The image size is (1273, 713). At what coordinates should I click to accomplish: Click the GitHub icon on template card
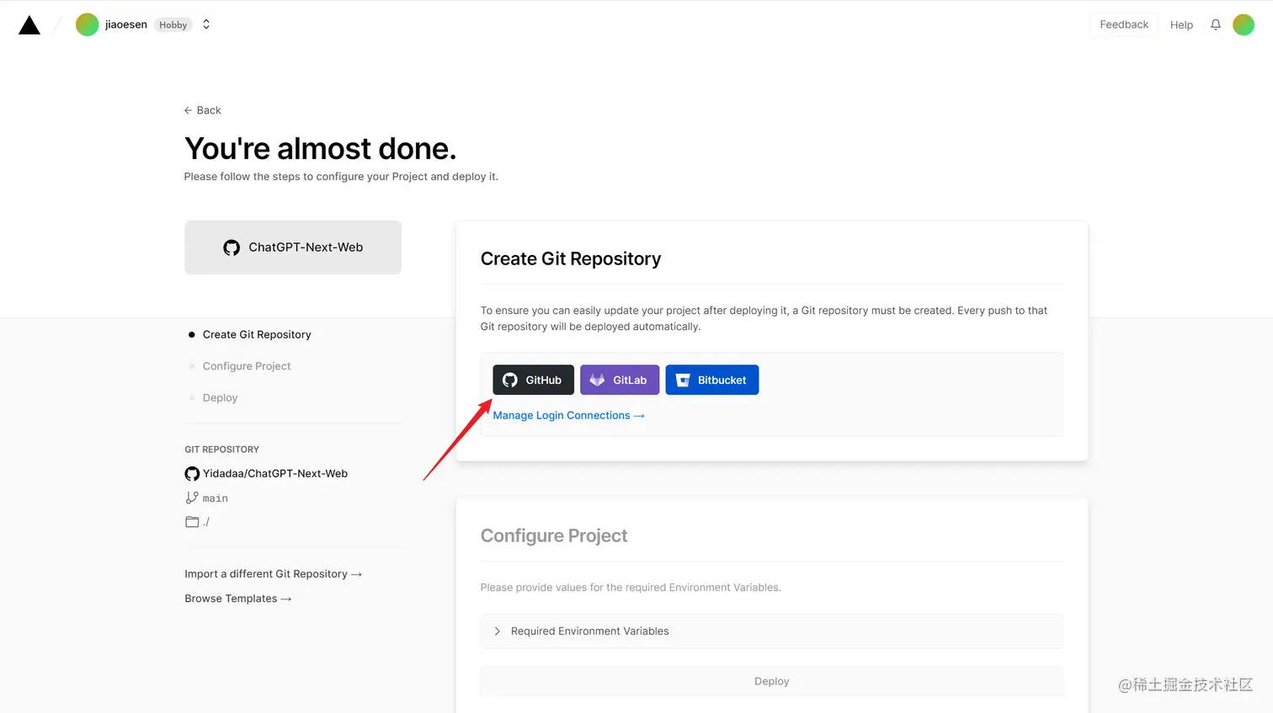(x=232, y=247)
